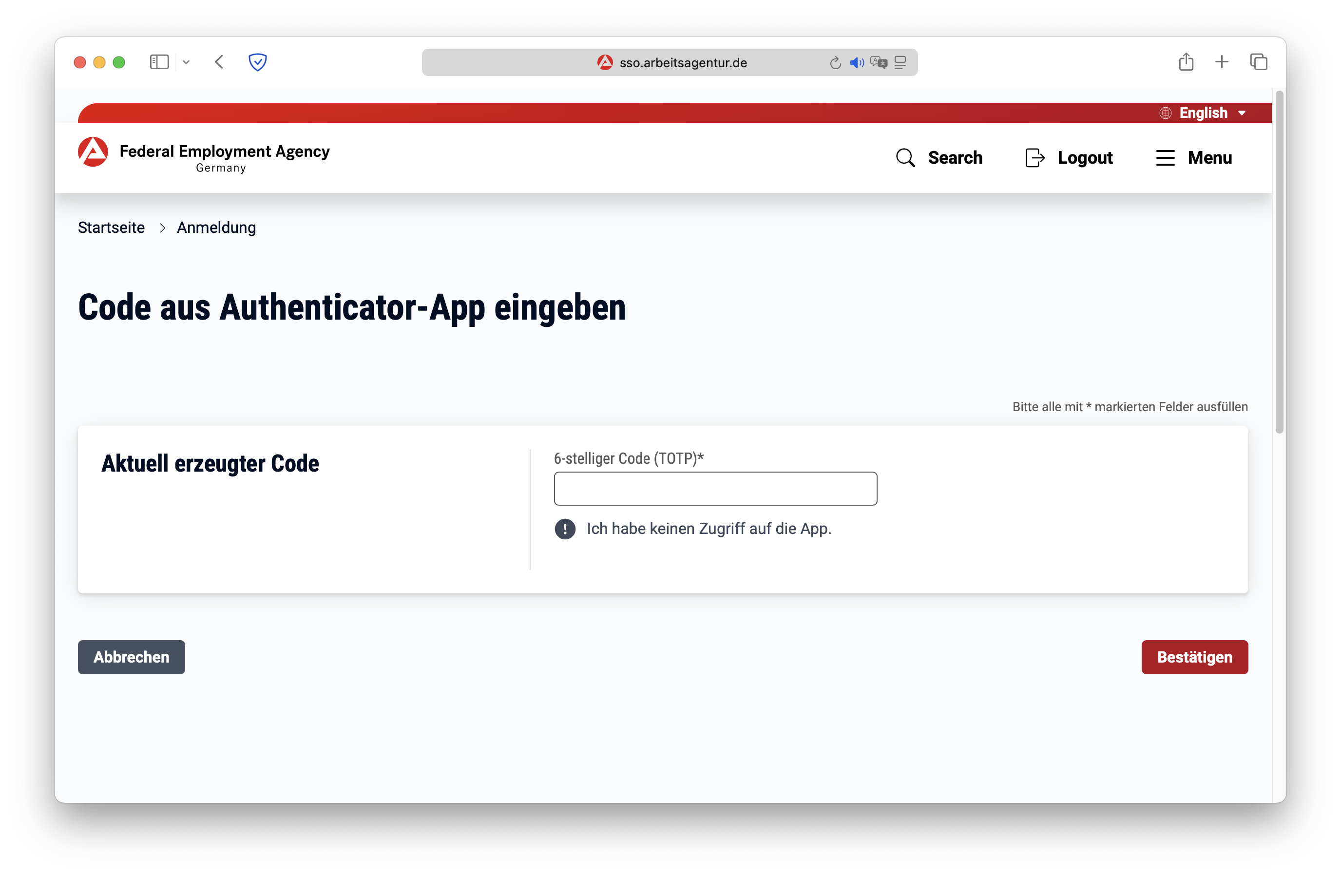The image size is (1341, 875).
Task: Click the Share icon in the browser toolbar
Action: tap(1187, 62)
